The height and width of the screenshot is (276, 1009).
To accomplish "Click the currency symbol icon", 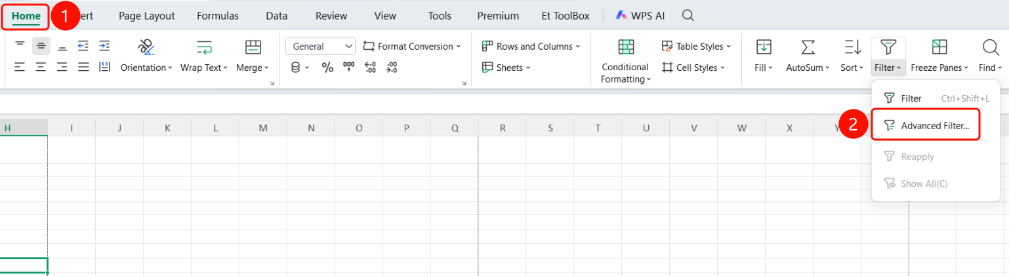I will [x=295, y=67].
